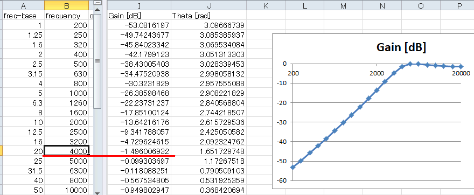Click theta cell 1.17267518
The height and width of the screenshot is (195, 474).
[x=208, y=161]
